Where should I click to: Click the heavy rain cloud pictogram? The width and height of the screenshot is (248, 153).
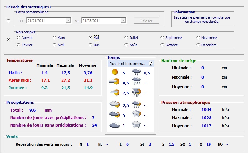pyautogui.click(x=136, y=83)
